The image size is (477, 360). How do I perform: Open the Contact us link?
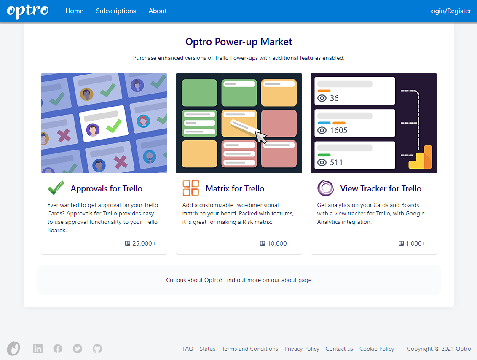[339, 349]
